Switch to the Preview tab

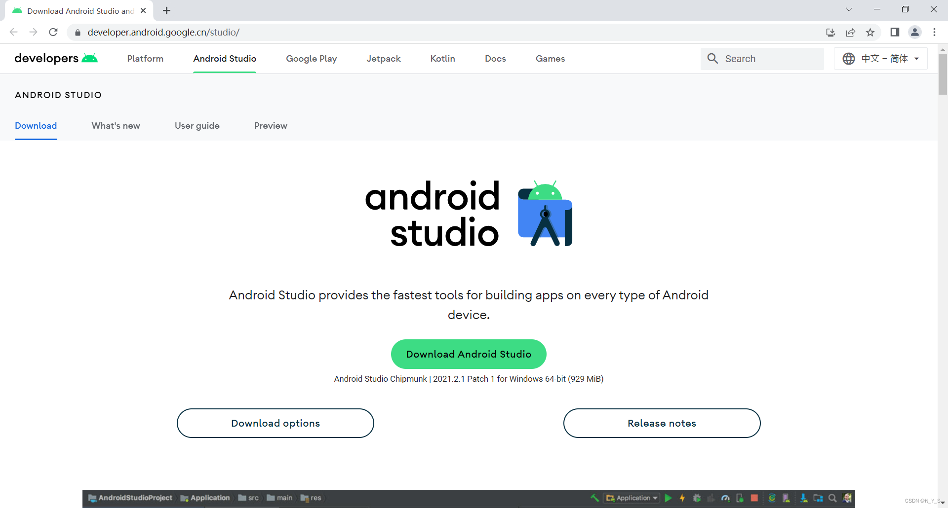coord(271,126)
